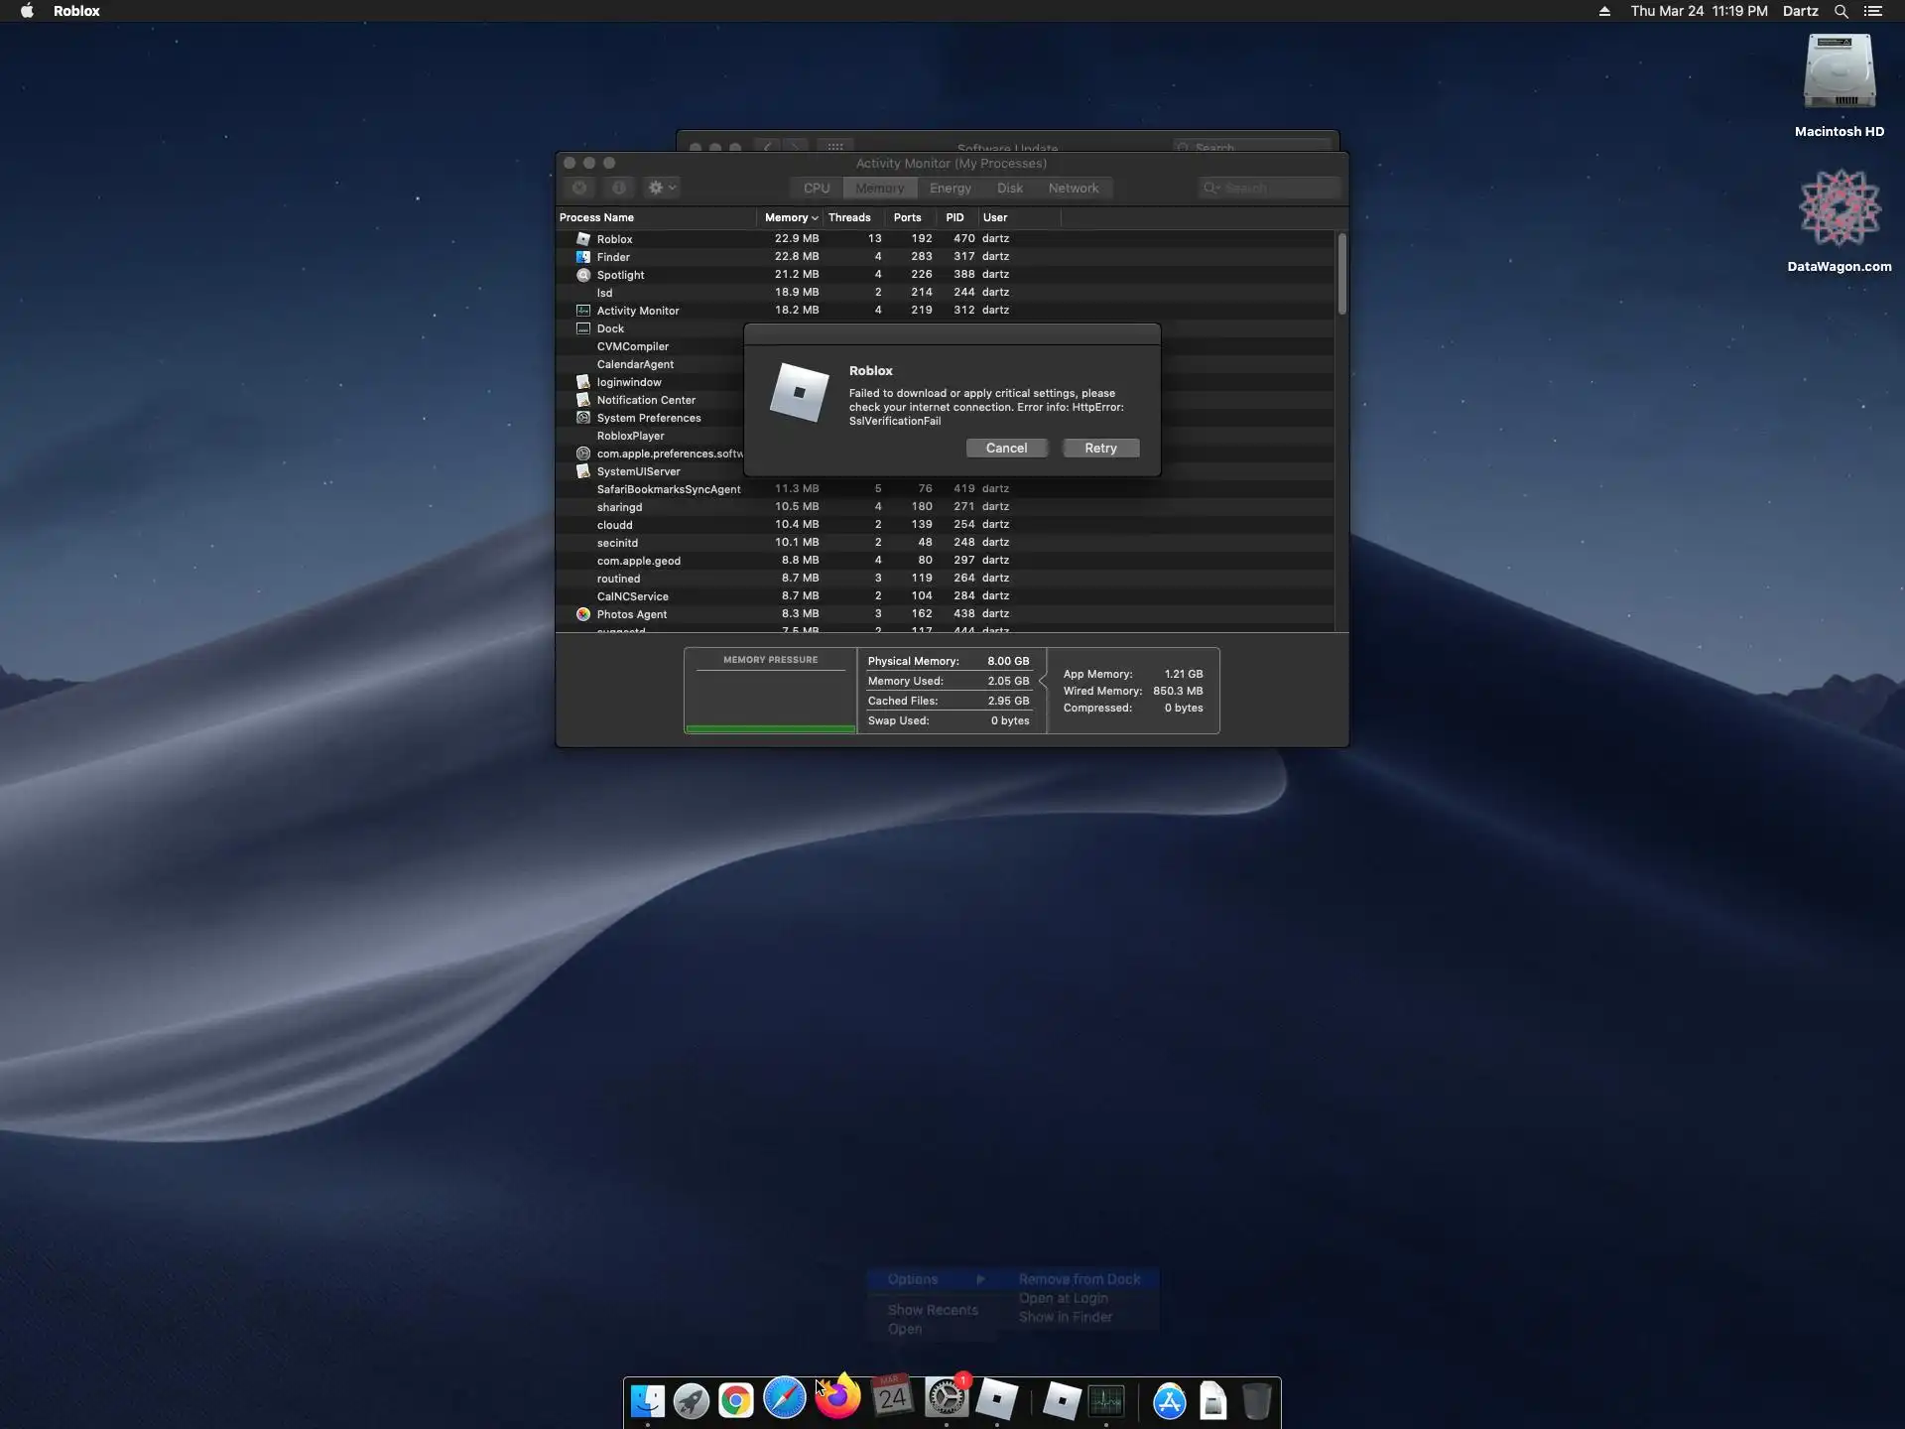Click the inspect process info icon
The width and height of the screenshot is (1905, 1429).
(619, 188)
